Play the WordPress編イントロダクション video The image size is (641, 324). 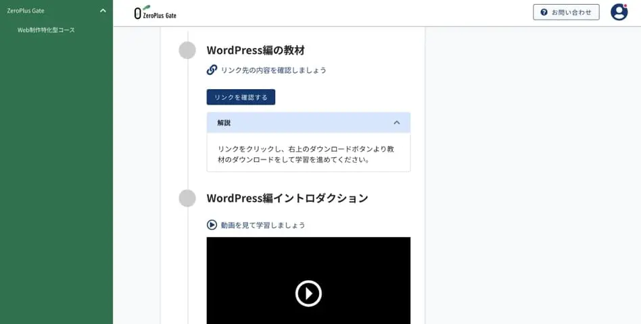pos(308,293)
